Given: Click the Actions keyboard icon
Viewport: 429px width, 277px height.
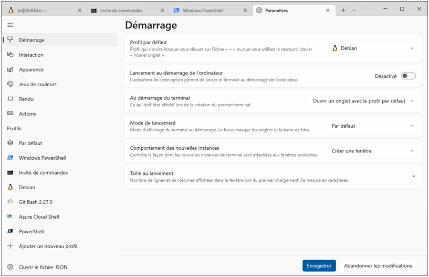Looking at the screenshot, I should [x=10, y=114].
